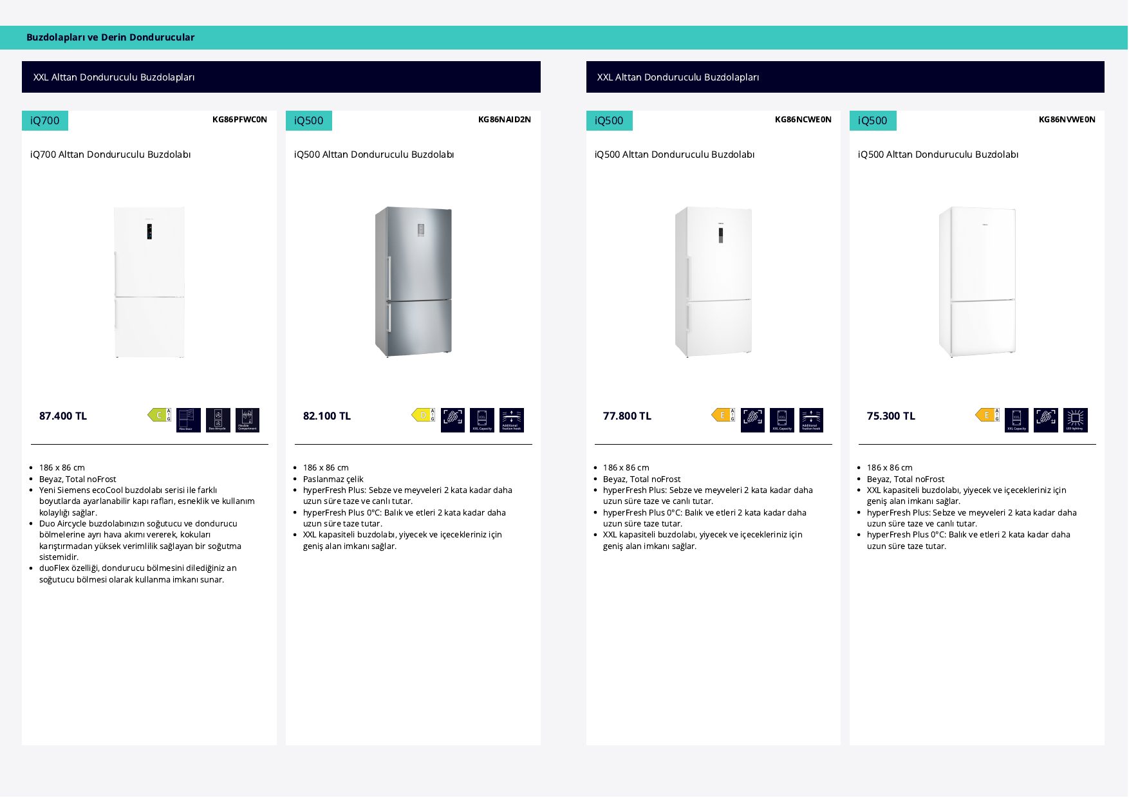The height and width of the screenshot is (798, 1129).
Task: Click the iQ700 series badge
Action: [x=45, y=120]
